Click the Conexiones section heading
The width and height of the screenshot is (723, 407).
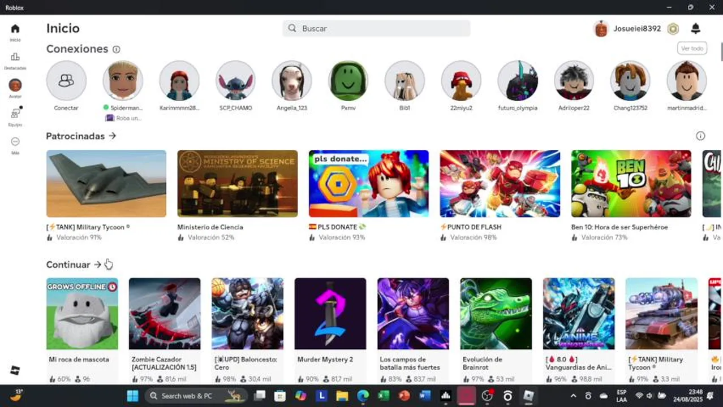77,49
